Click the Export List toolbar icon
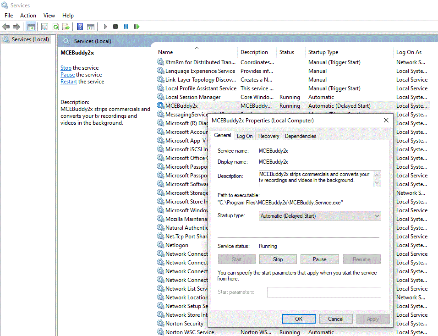Screen dimensions: 438x336 (x=66, y=27)
